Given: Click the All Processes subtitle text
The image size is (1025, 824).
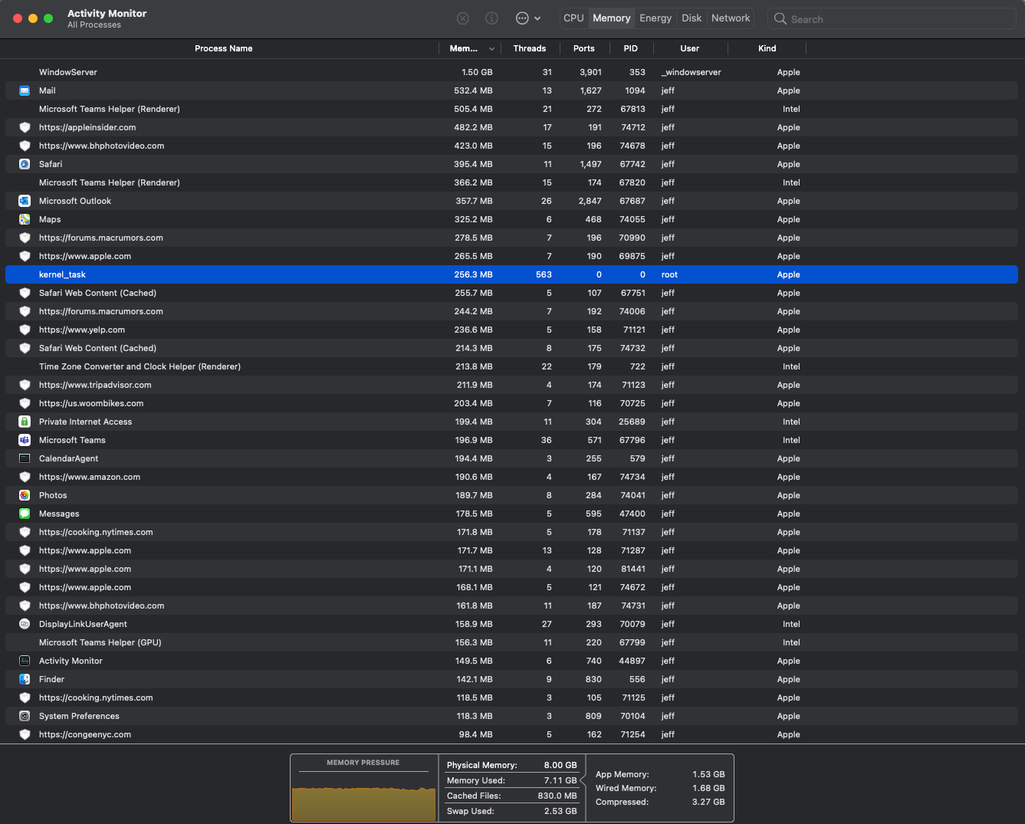Looking at the screenshot, I should pos(94,25).
